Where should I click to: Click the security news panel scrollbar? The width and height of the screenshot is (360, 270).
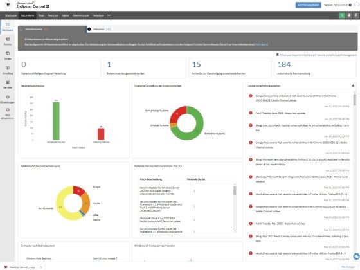[x=354, y=100]
